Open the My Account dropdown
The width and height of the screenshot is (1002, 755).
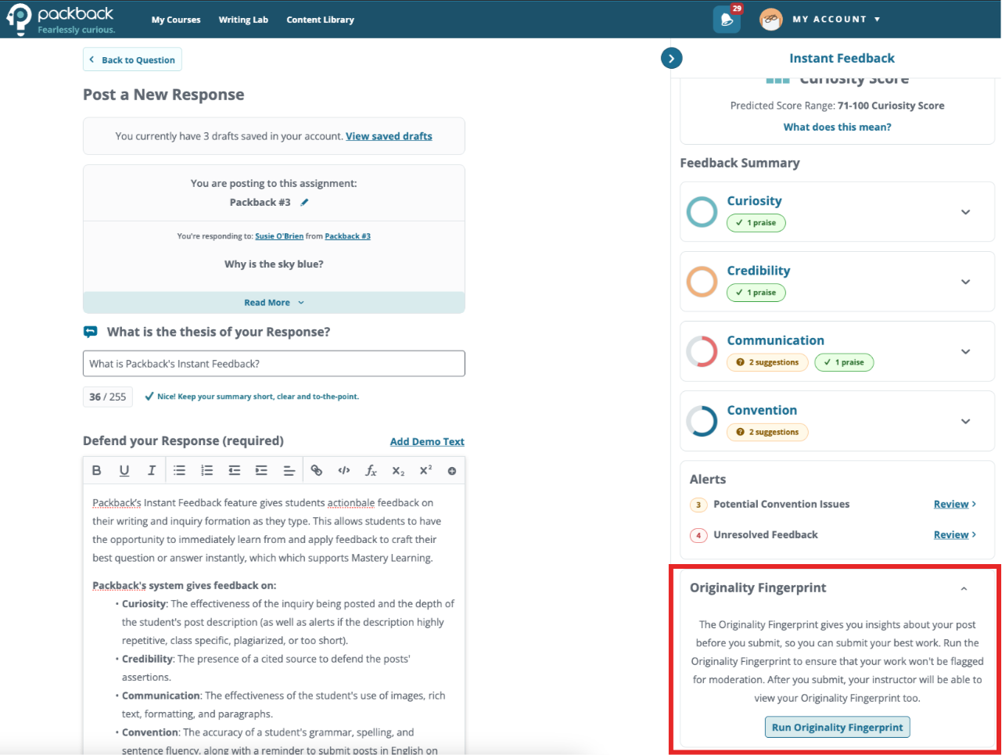(x=836, y=20)
